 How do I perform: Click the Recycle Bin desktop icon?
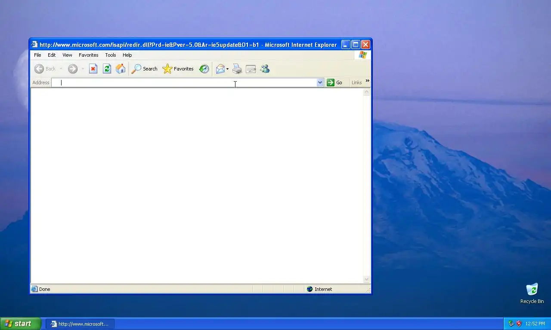pyautogui.click(x=532, y=289)
